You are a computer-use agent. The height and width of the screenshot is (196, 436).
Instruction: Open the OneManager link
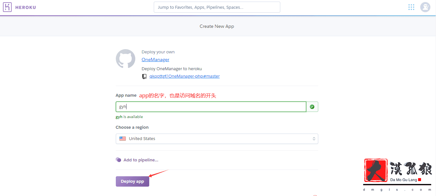[155, 60]
